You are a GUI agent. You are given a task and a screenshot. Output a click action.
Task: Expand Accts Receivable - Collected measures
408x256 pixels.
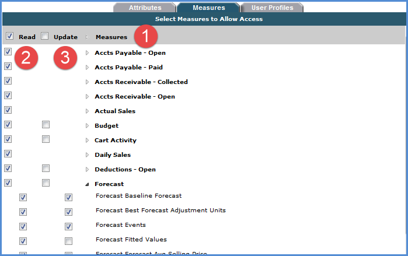pyautogui.click(x=88, y=82)
